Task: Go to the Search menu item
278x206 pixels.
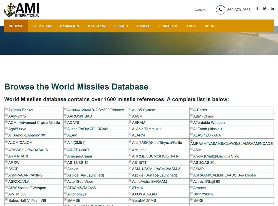Action: click(x=121, y=26)
